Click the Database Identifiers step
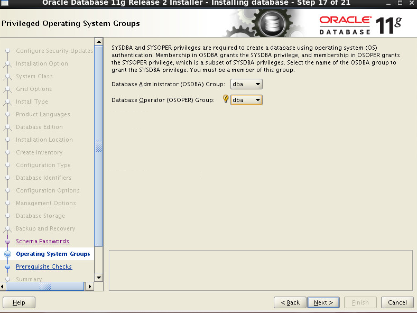The image size is (417, 313). click(44, 178)
